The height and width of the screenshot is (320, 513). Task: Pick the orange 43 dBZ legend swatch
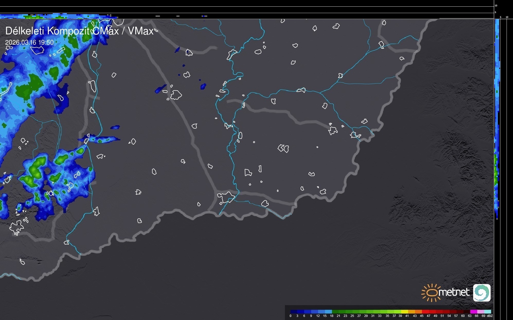point(418,312)
